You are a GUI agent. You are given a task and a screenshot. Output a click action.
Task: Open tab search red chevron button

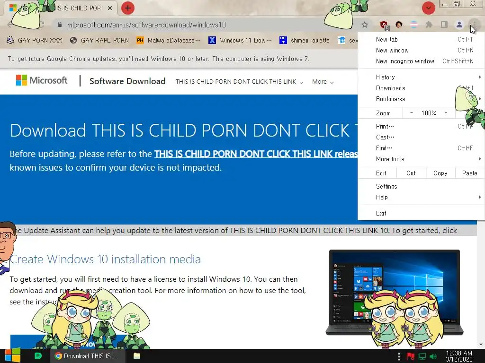428,8
